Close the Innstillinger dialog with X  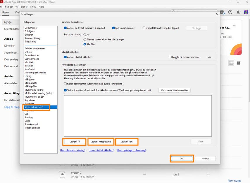[x=217, y=14]
